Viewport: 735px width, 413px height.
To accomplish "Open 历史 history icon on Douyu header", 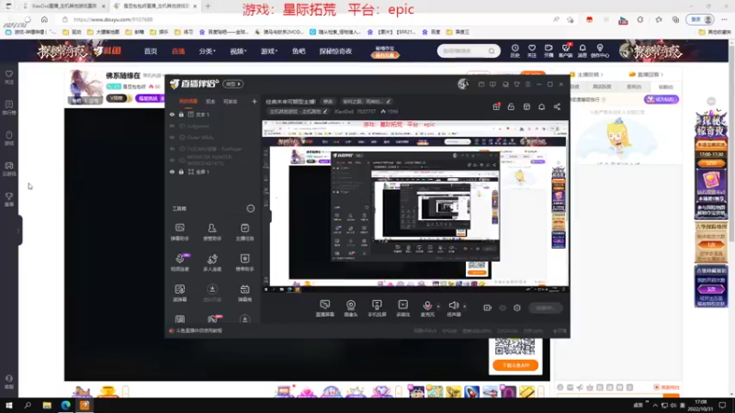I will point(514,50).
